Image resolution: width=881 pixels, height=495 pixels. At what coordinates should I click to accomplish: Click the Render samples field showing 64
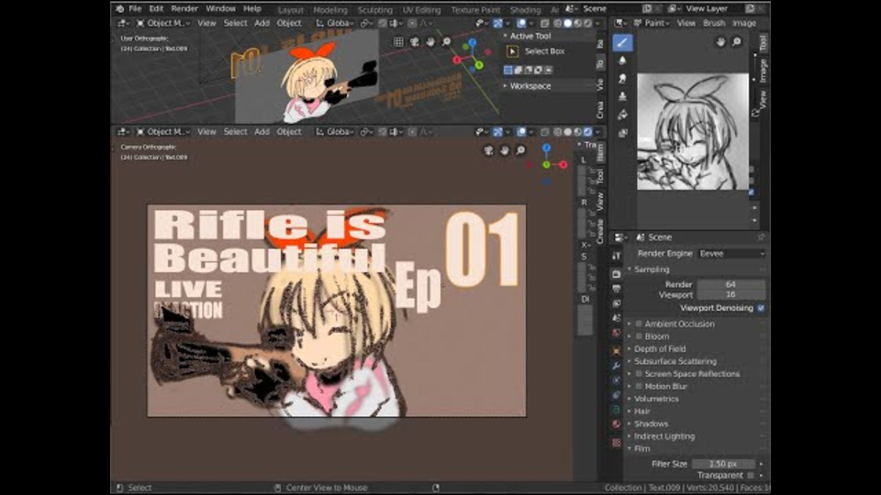[x=730, y=284]
